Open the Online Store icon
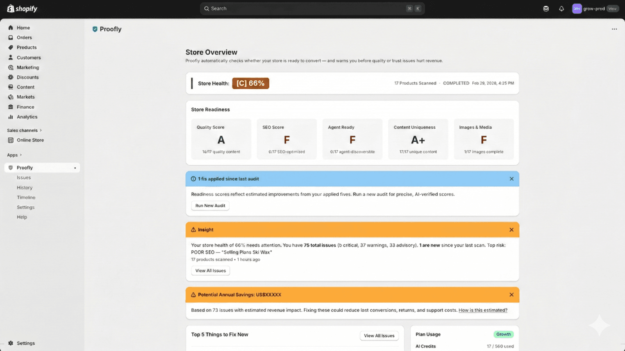This screenshot has width=625, height=351. tap(11, 140)
